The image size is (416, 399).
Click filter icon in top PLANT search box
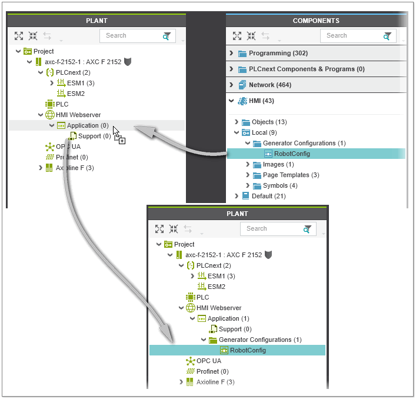click(167, 36)
